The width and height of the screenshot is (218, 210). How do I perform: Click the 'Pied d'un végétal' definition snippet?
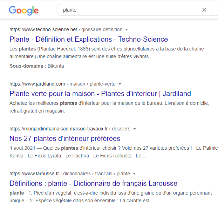coord(110,197)
